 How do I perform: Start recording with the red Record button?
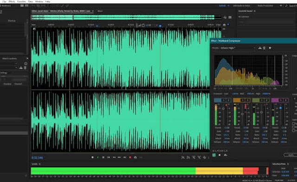pyautogui.click(x=130, y=157)
